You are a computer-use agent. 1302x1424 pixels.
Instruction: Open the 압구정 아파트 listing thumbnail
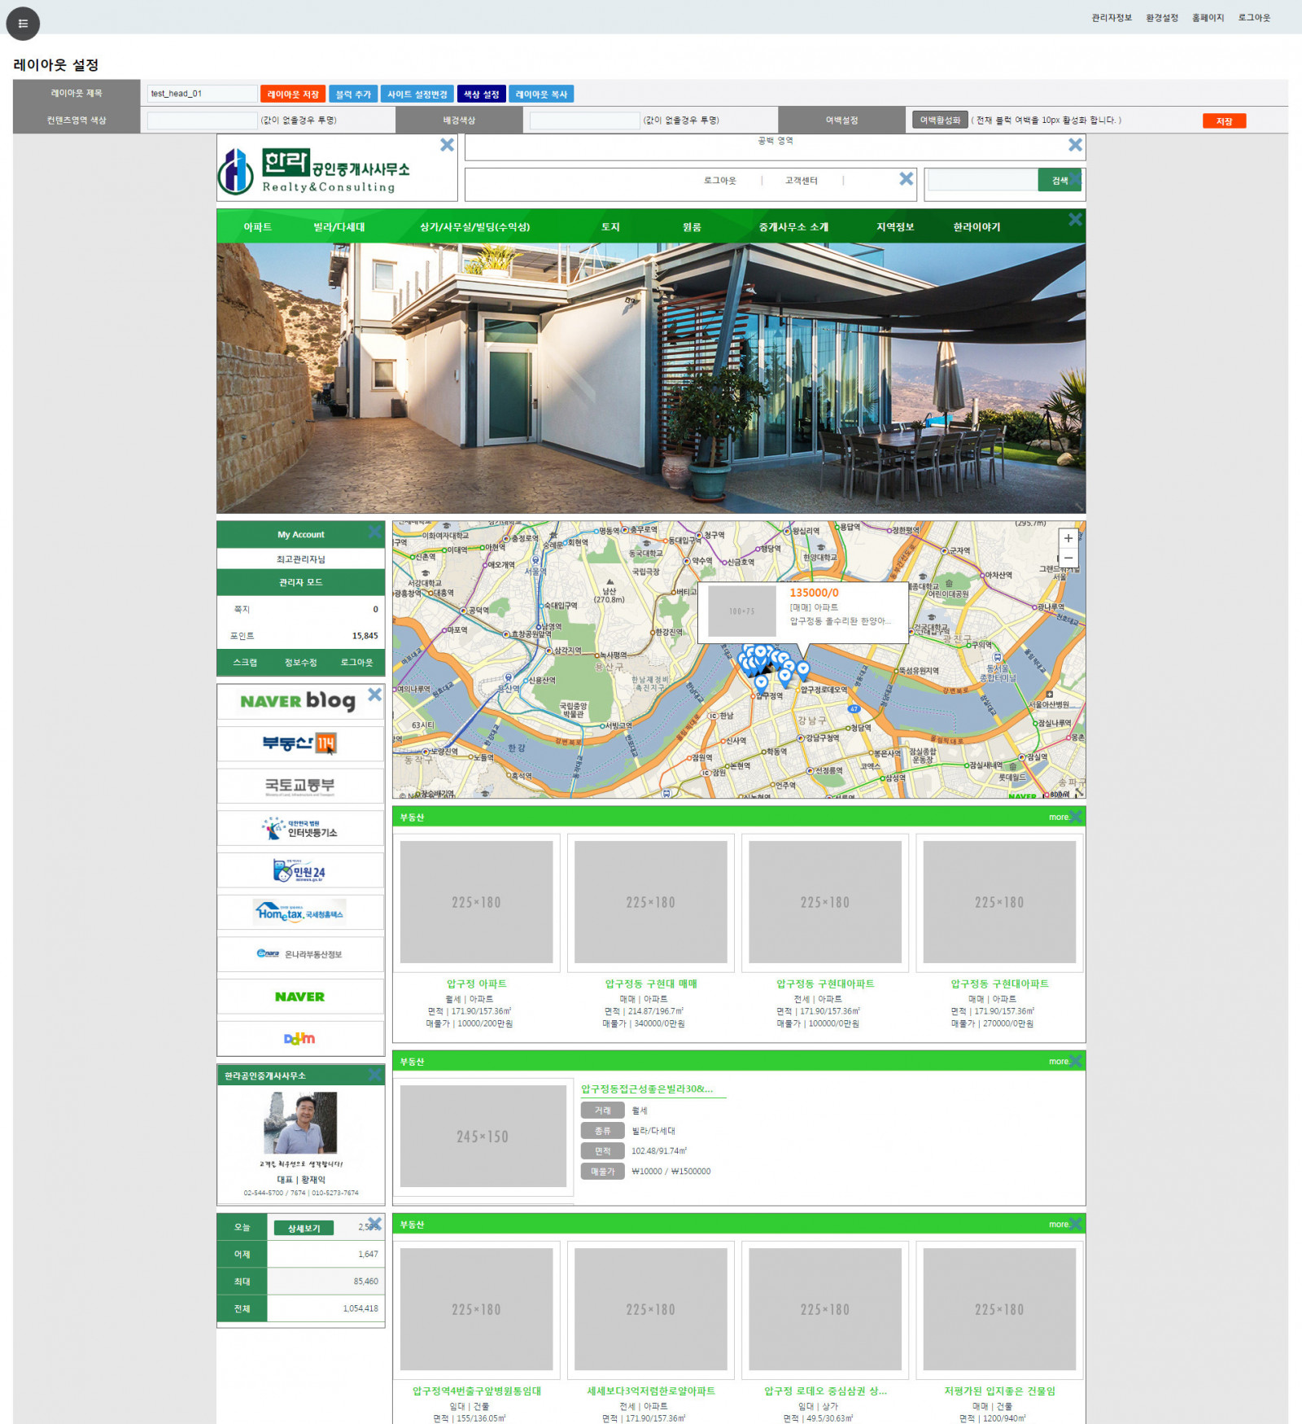click(476, 902)
